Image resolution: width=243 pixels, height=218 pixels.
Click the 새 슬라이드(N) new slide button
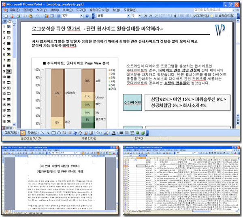222,16
